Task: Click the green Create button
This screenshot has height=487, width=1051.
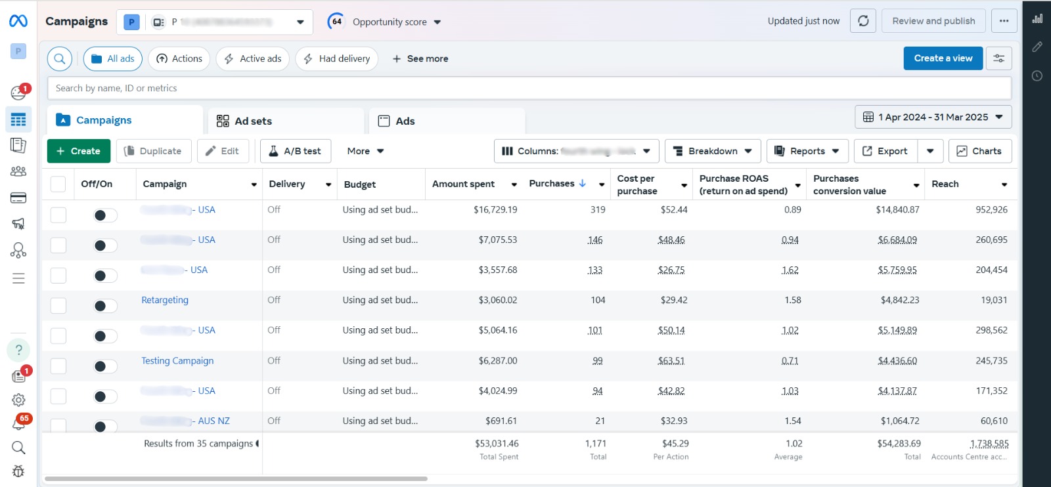Action: tap(78, 151)
